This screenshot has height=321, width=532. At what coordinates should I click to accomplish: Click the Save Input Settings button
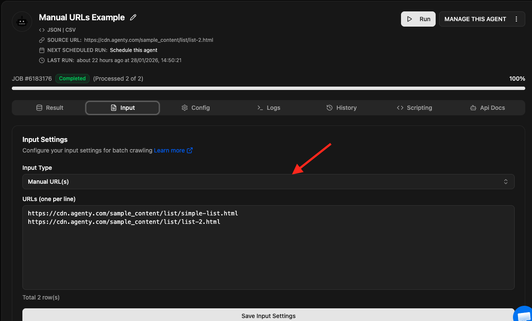click(x=268, y=316)
